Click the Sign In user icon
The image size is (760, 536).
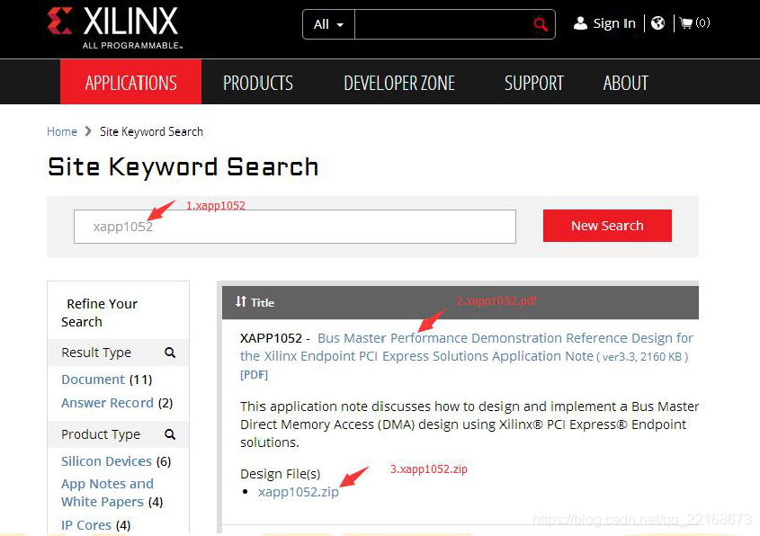click(580, 23)
